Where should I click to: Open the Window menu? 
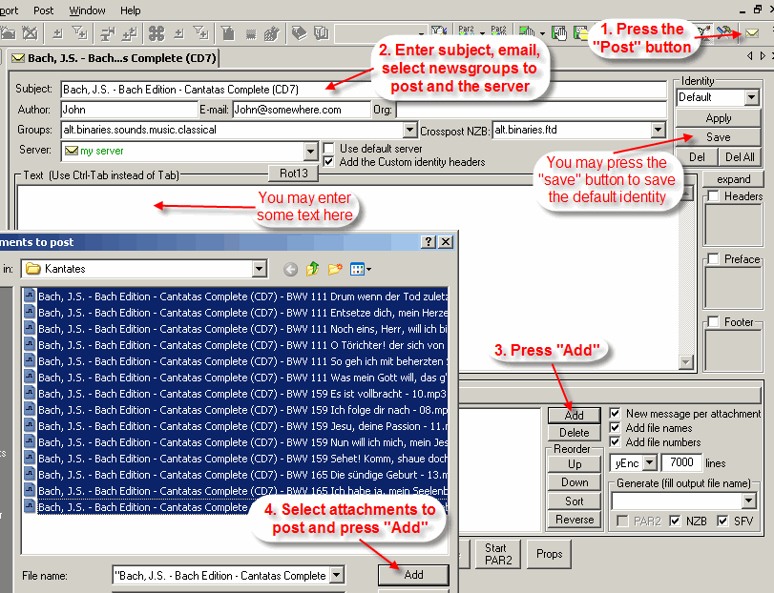88,10
